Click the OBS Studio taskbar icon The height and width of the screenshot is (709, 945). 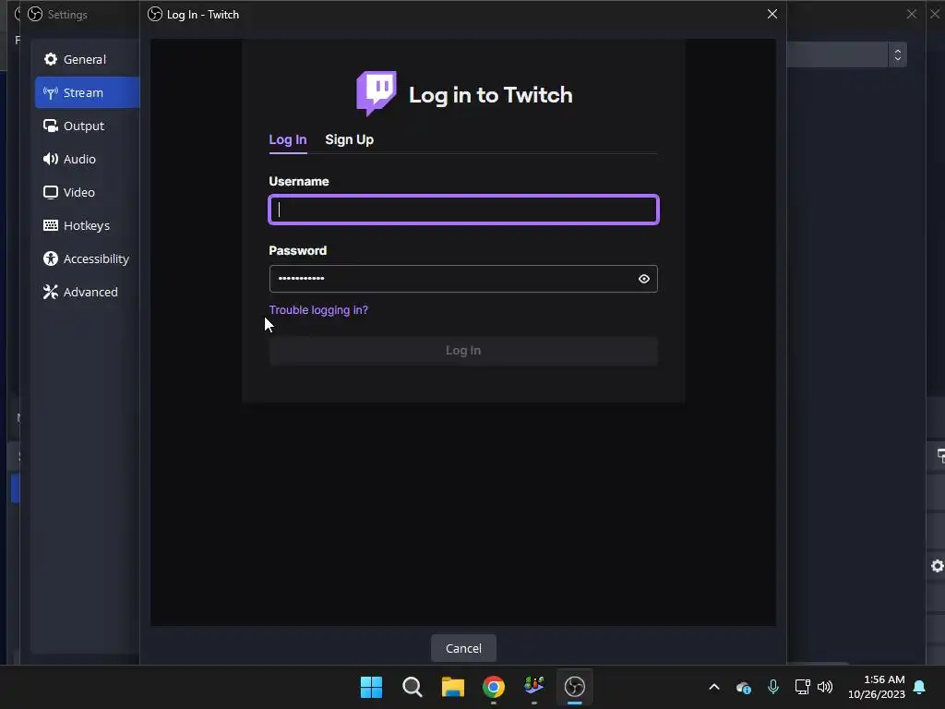[x=575, y=687]
